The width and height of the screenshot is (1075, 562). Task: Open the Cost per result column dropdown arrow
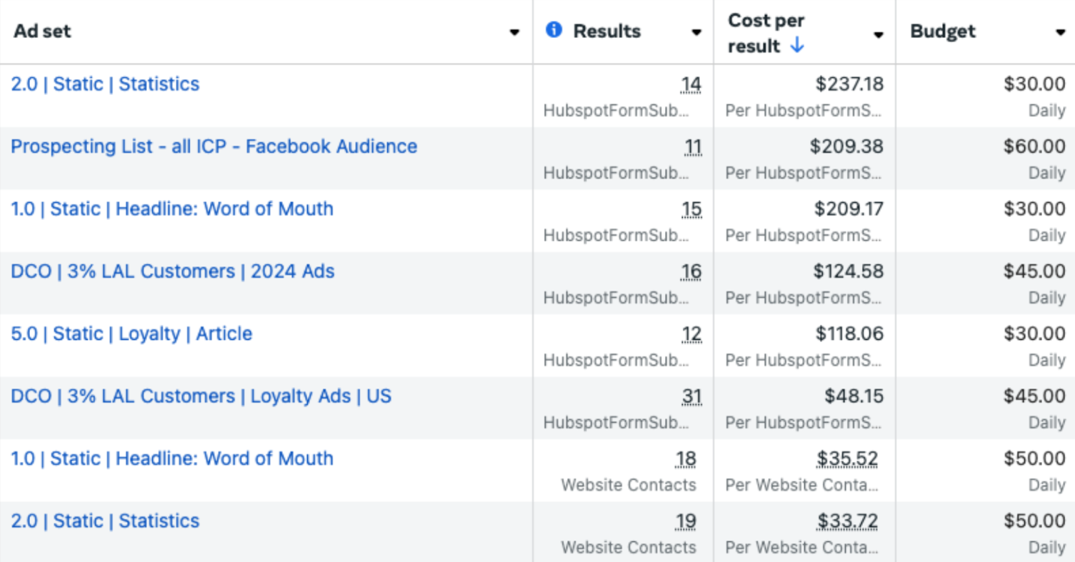tap(879, 34)
